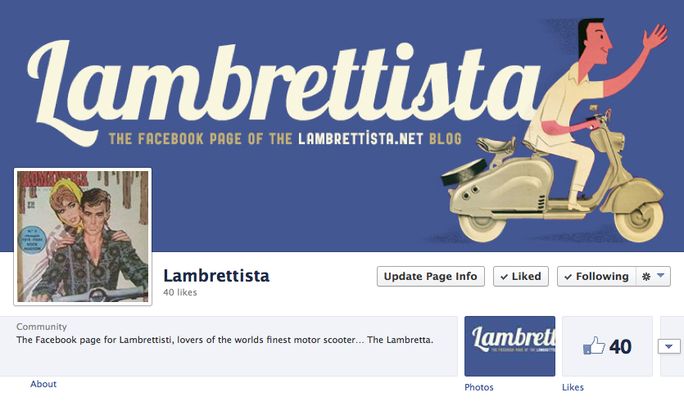Open the Romantica profile picture
This screenshot has width=684, height=406.
pyautogui.click(x=83, y=237)
